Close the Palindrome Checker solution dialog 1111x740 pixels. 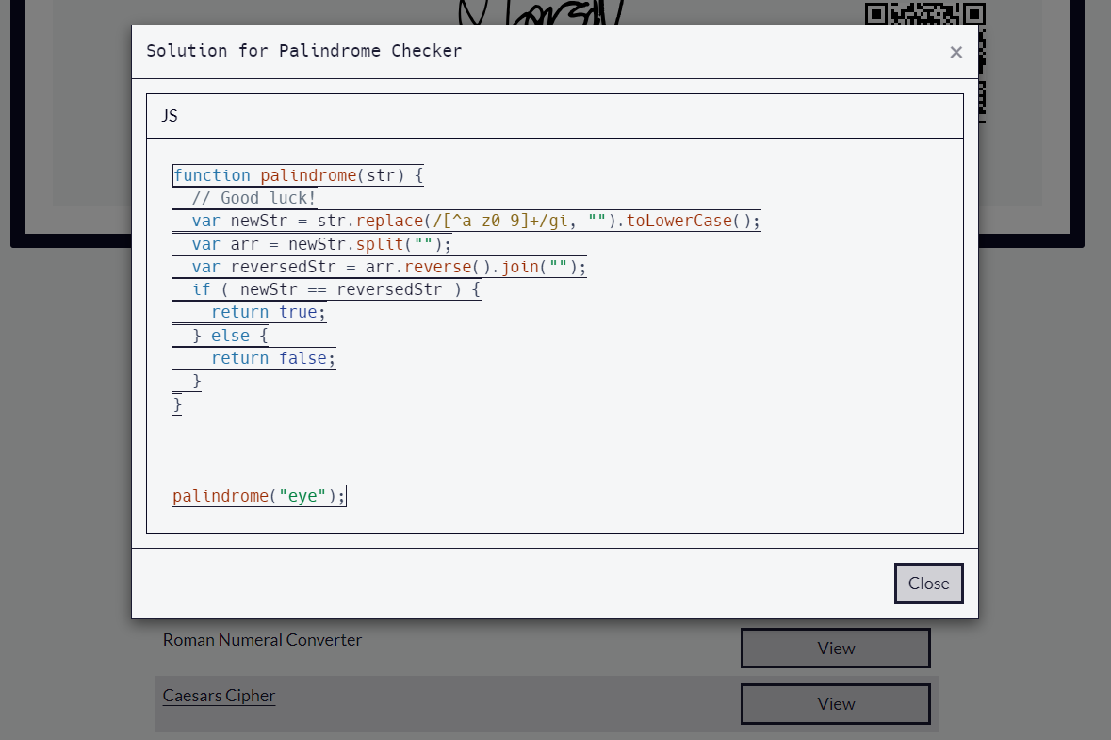pos(956,53)
